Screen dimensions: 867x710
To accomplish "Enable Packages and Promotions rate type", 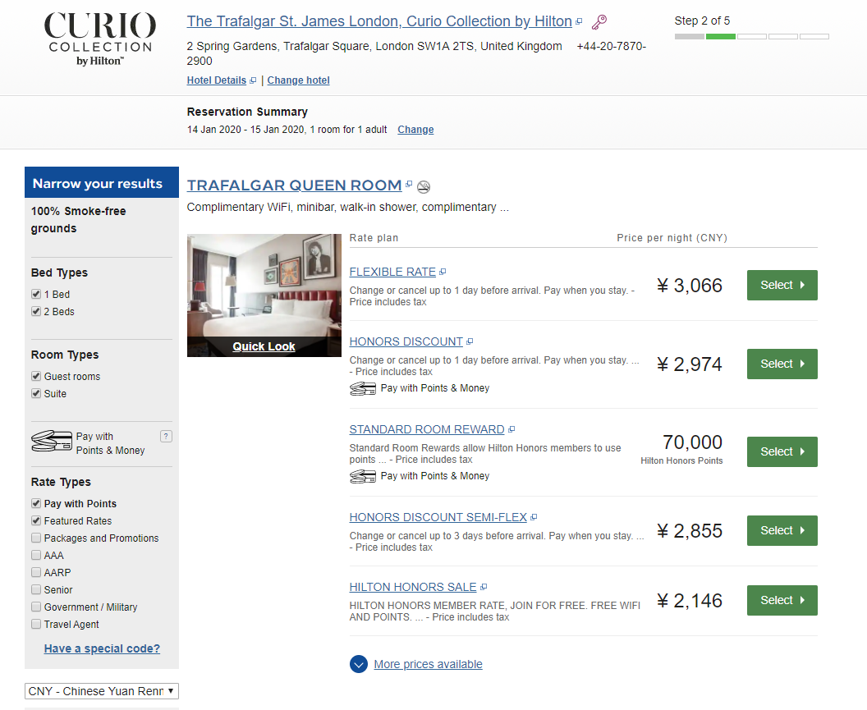I will [x=36, y=538].
